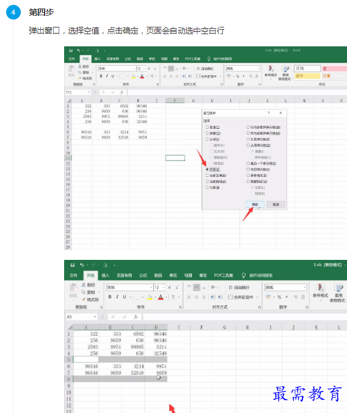Open font size 12 dropdown in lower Excel
Screen dimensions: 347x413
(164, 287)
